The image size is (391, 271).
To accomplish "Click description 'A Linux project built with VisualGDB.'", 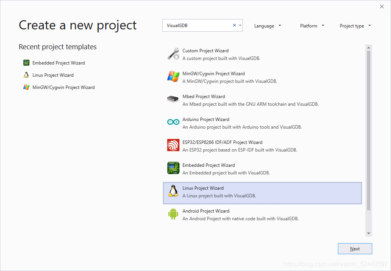I will click(219, 196).
